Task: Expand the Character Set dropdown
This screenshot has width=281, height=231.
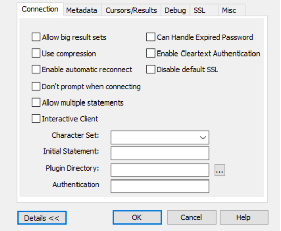Action: [x=160, y=138]
